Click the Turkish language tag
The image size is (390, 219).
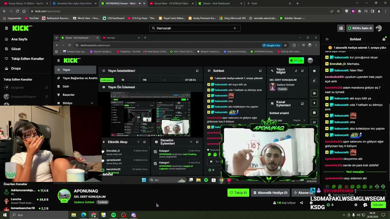pos(102,202)
